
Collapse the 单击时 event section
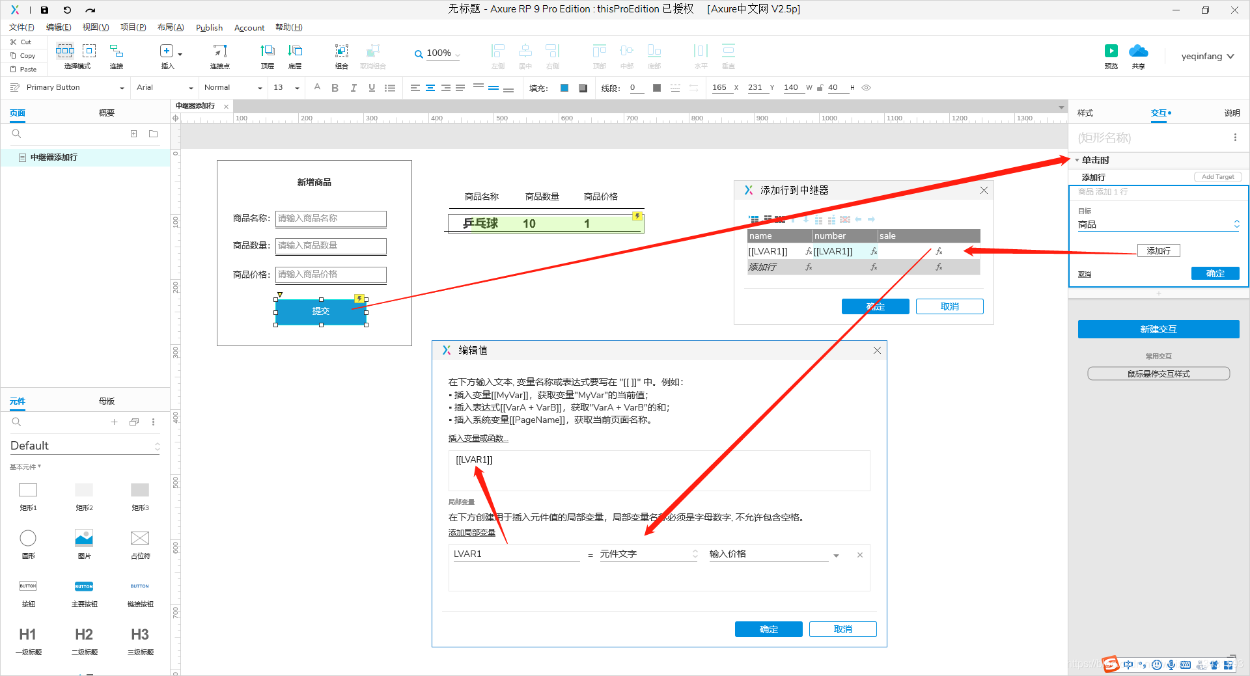coord(1077,160)
